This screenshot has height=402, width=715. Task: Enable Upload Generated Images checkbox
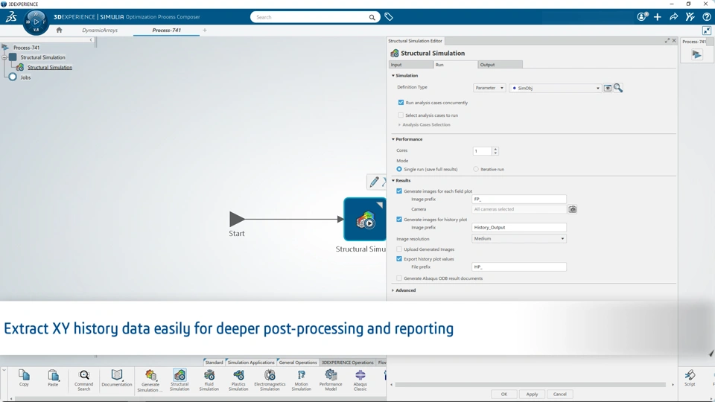(x=399, y=249)
